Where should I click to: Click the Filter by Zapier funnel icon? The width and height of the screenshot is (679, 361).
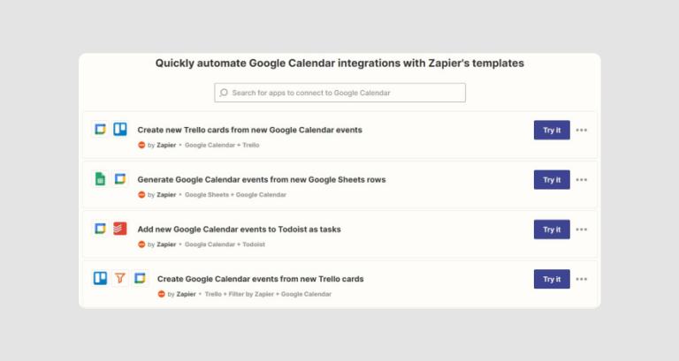click(120, 278)
